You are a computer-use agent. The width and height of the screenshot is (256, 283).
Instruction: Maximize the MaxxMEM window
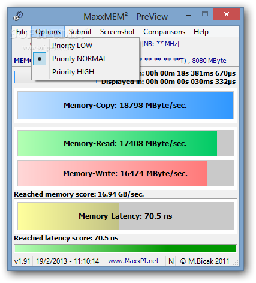click(205, 14)
